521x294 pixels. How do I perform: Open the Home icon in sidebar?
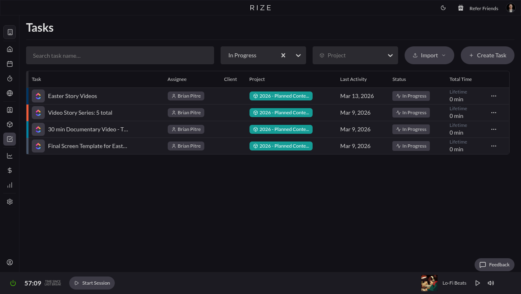(x=10, y=49)
